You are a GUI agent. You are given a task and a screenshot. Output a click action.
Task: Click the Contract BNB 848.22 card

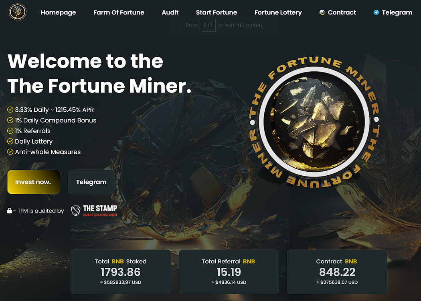(337, 272)
